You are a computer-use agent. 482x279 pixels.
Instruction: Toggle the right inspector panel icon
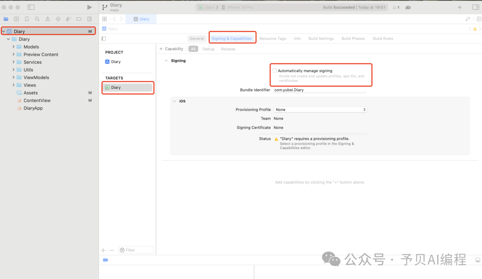pyautogui.click(x=475, y=7)
